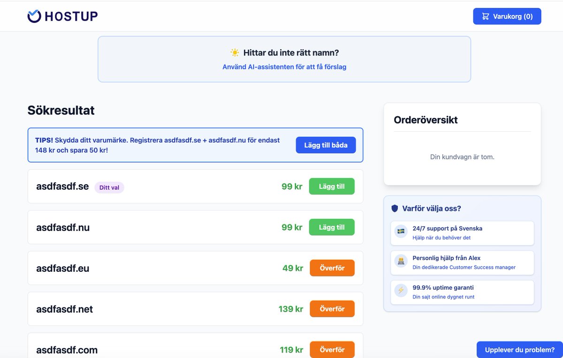
Task: Click Hjälp när du behöver det text
Action: (441, 238)
